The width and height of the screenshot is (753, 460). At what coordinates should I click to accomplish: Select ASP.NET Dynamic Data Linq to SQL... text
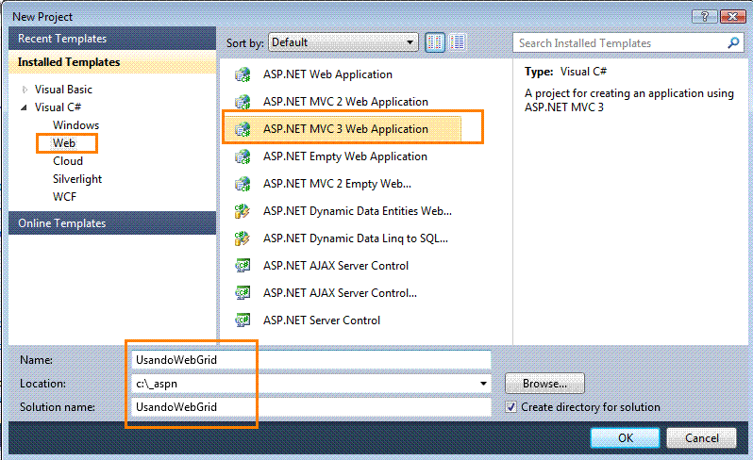(x=356, y=238)
